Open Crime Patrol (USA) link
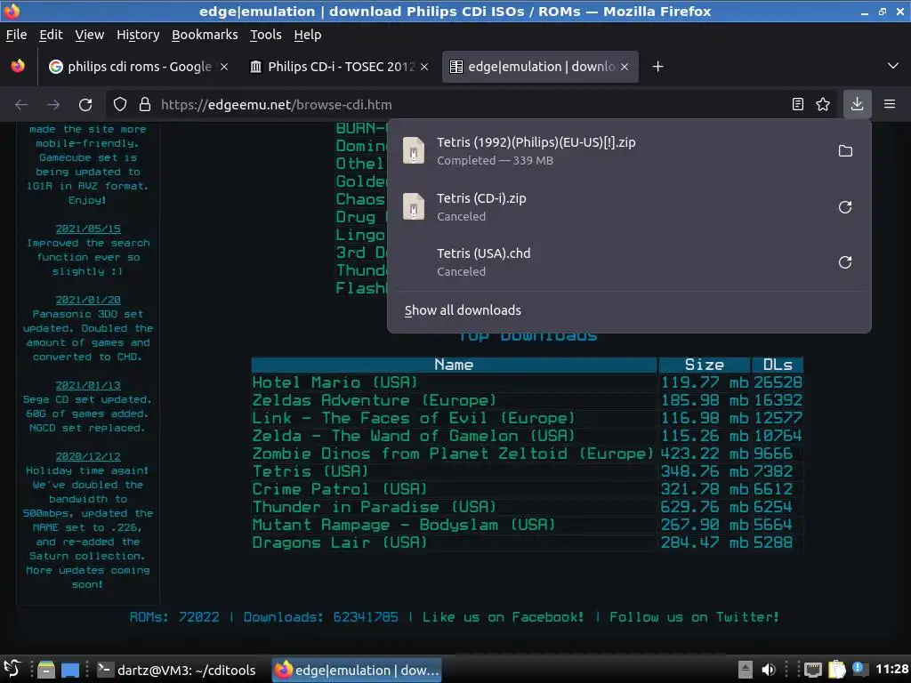Viewport: 911px width, 683px height. pyautogui.click(x=340, y=490)
